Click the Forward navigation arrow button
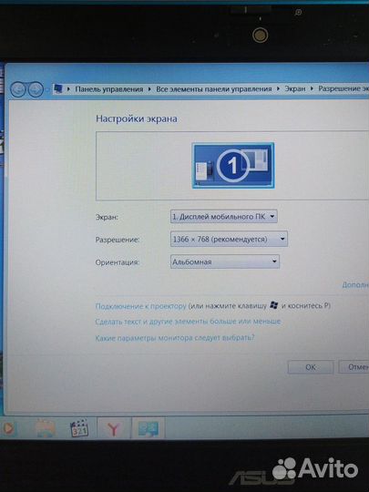Image resolution: width=369 pixels, height=492 pixels. pos(36,89)
